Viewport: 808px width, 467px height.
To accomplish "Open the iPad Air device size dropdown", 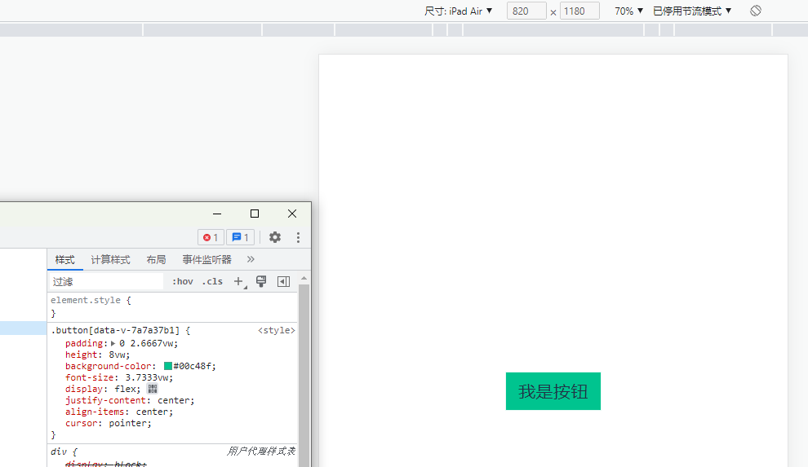I will (459, 11).
